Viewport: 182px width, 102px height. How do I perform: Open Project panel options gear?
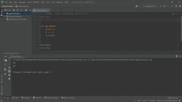(x=26, y=10)
